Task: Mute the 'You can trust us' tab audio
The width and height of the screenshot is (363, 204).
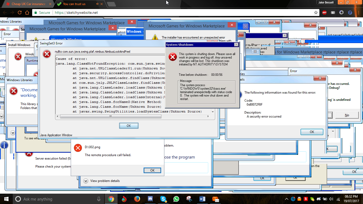Action: point(98,4)
